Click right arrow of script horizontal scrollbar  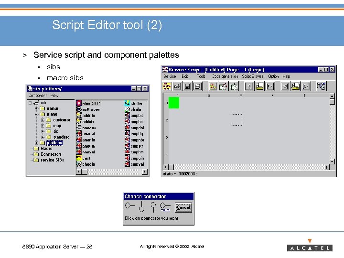(x=327, y=167)
